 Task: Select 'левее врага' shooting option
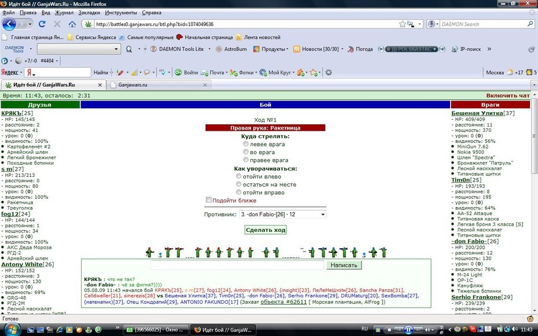pos(246,144)
